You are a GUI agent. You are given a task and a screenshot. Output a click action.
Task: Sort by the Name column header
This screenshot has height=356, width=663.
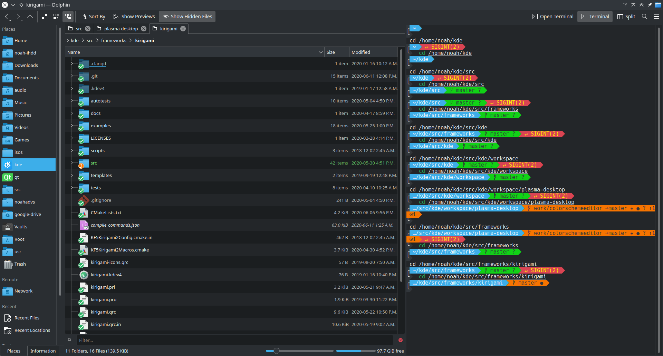(x=195, y=52)
